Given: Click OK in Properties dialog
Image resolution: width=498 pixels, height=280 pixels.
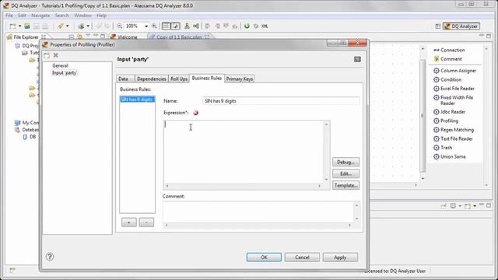Looking at the screenshot, I should click(x=264, y=257).
